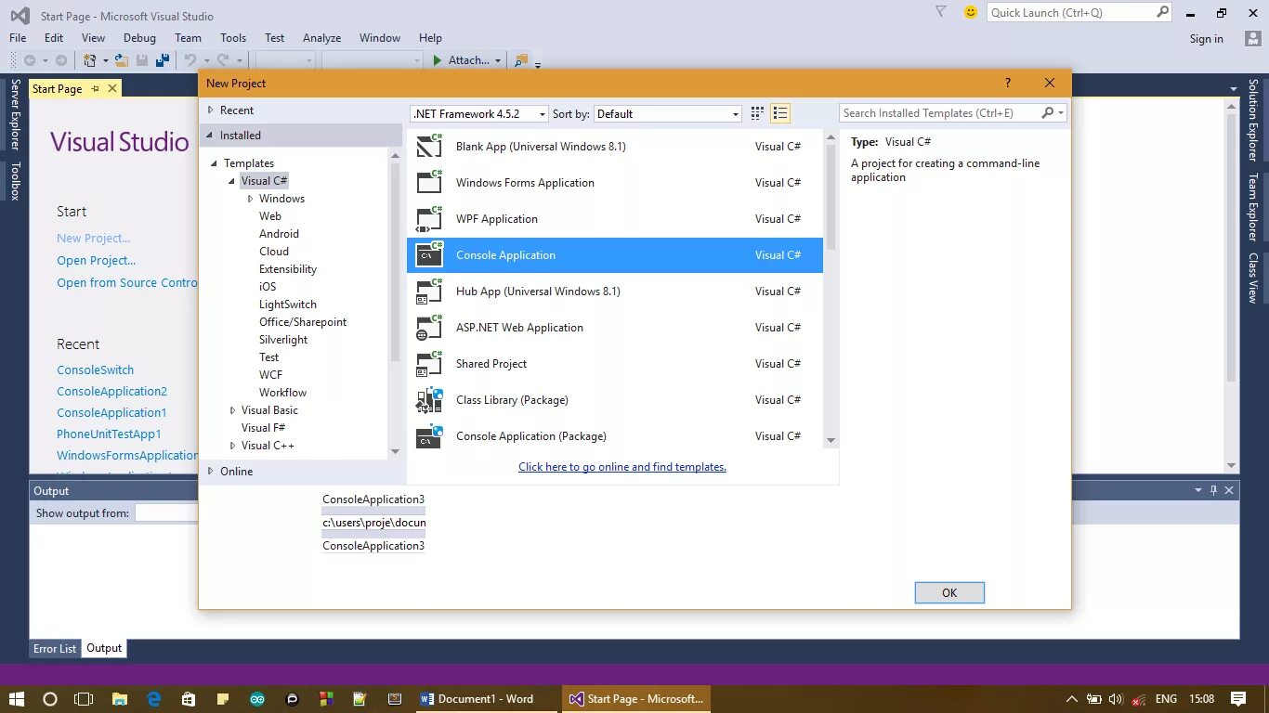Click the template search magnifier icon

tap(1048, 113)
